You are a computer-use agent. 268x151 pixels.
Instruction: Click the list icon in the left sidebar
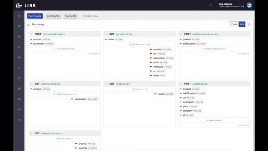[19, 26]
